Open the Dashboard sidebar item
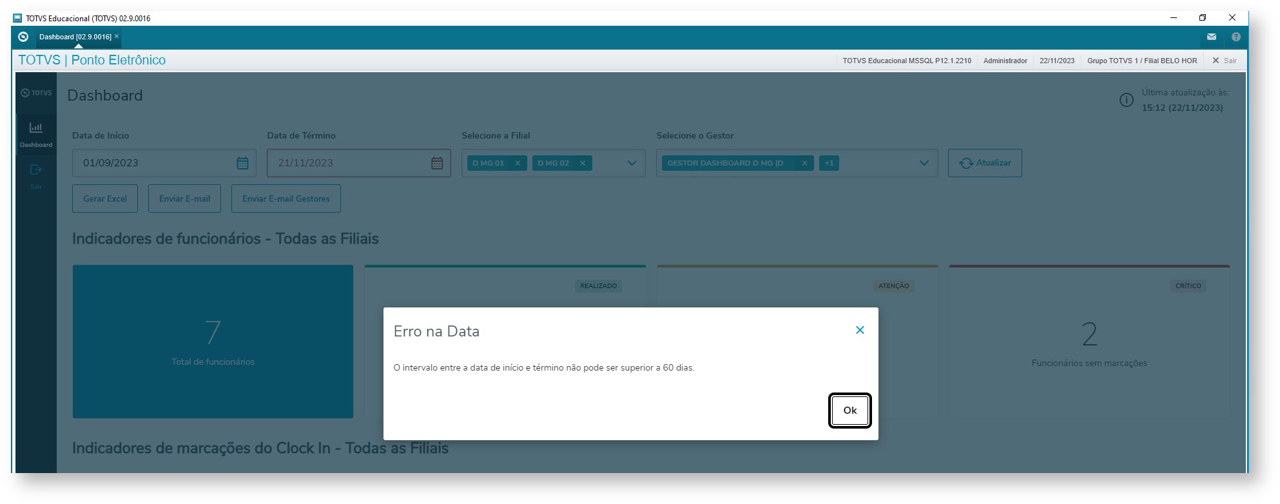The width and height of the screenshot is (1280, 504). (x=36, y=134)
